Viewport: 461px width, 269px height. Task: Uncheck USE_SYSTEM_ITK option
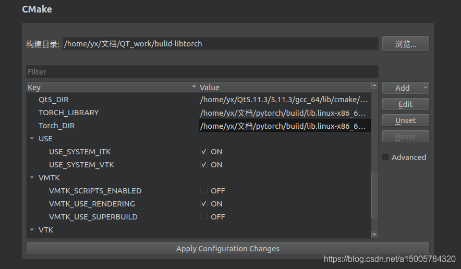(204, 151)
